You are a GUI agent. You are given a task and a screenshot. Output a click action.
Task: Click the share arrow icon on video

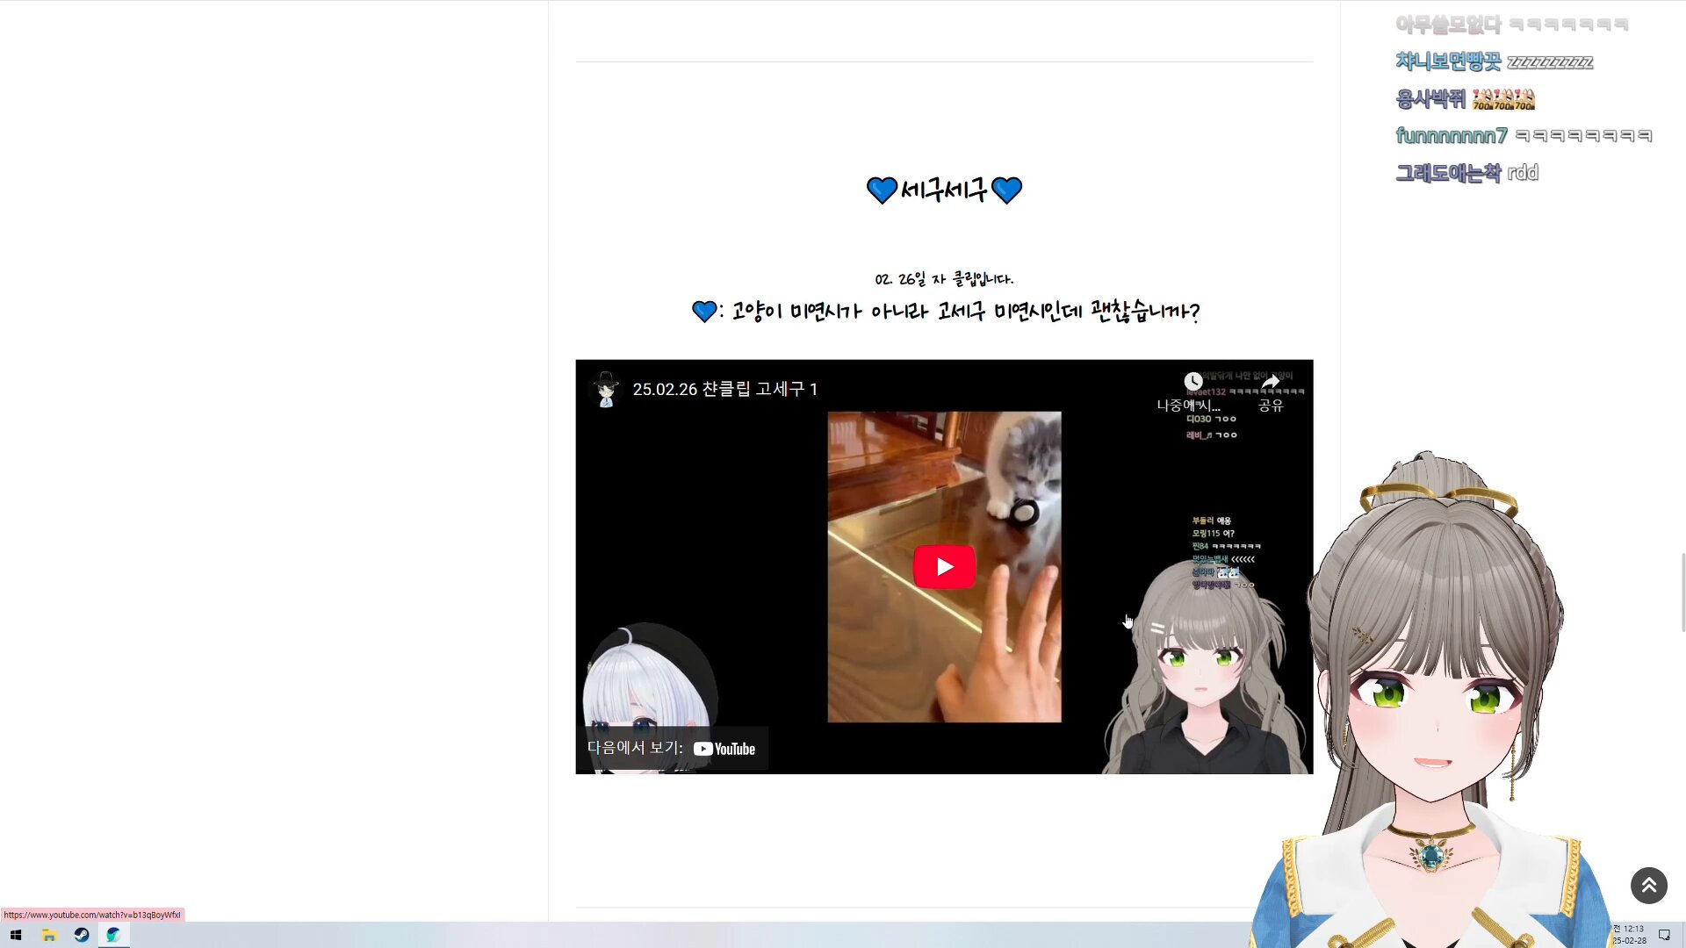pos(1271,382)
